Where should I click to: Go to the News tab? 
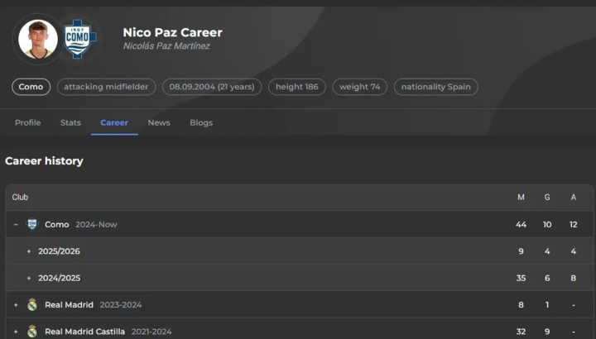[159, 122]
